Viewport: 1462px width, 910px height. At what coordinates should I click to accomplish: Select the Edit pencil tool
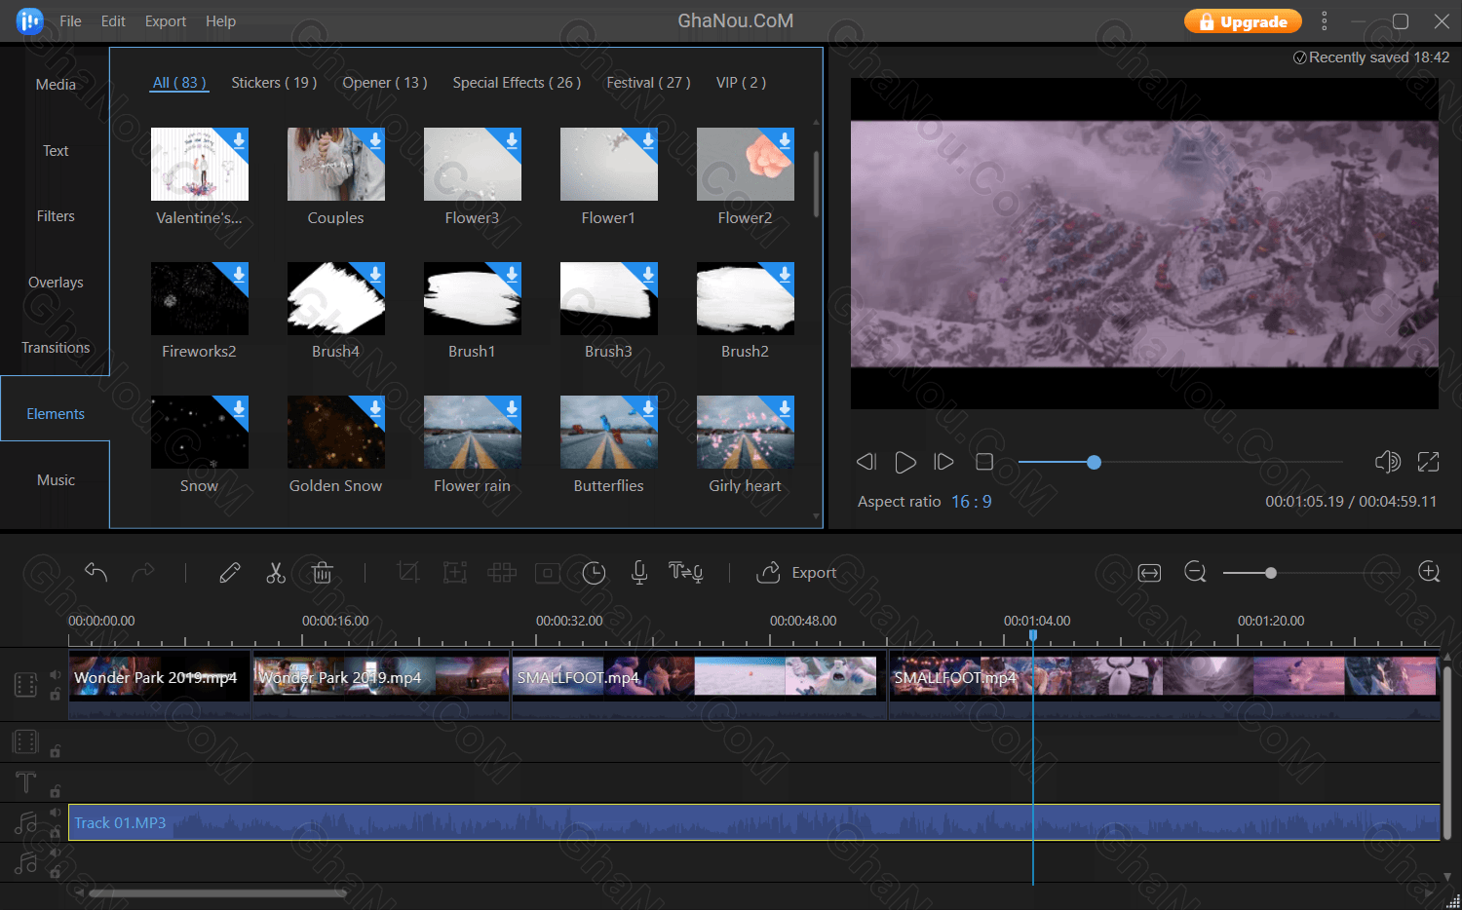click(230, 573)
